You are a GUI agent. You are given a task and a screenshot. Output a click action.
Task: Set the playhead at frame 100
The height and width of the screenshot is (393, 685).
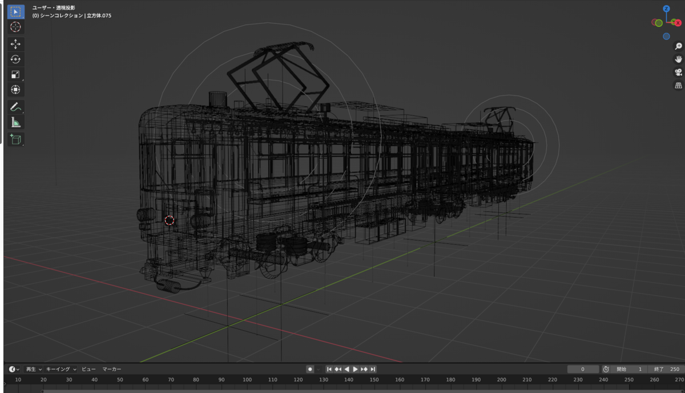coord(247,380)
